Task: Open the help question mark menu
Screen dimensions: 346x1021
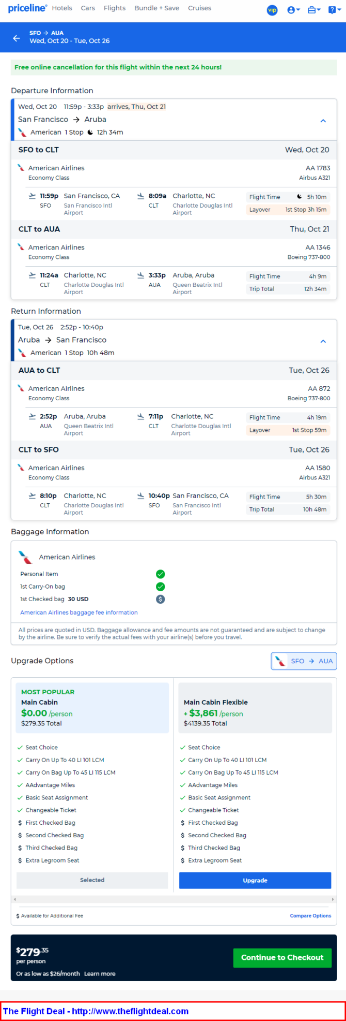Action: [334, 10]
